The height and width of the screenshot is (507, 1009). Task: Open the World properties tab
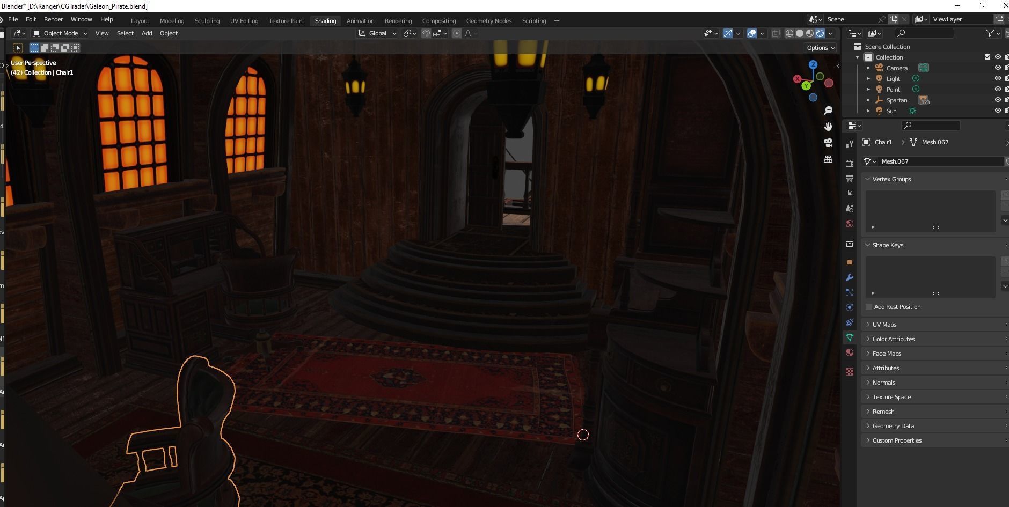pyautogui.click(x=850, y=224)
